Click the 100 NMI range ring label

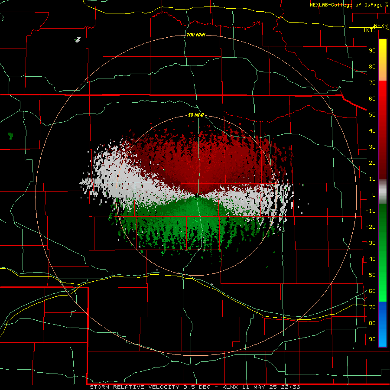pyautogui.click(x=196, y=35)
